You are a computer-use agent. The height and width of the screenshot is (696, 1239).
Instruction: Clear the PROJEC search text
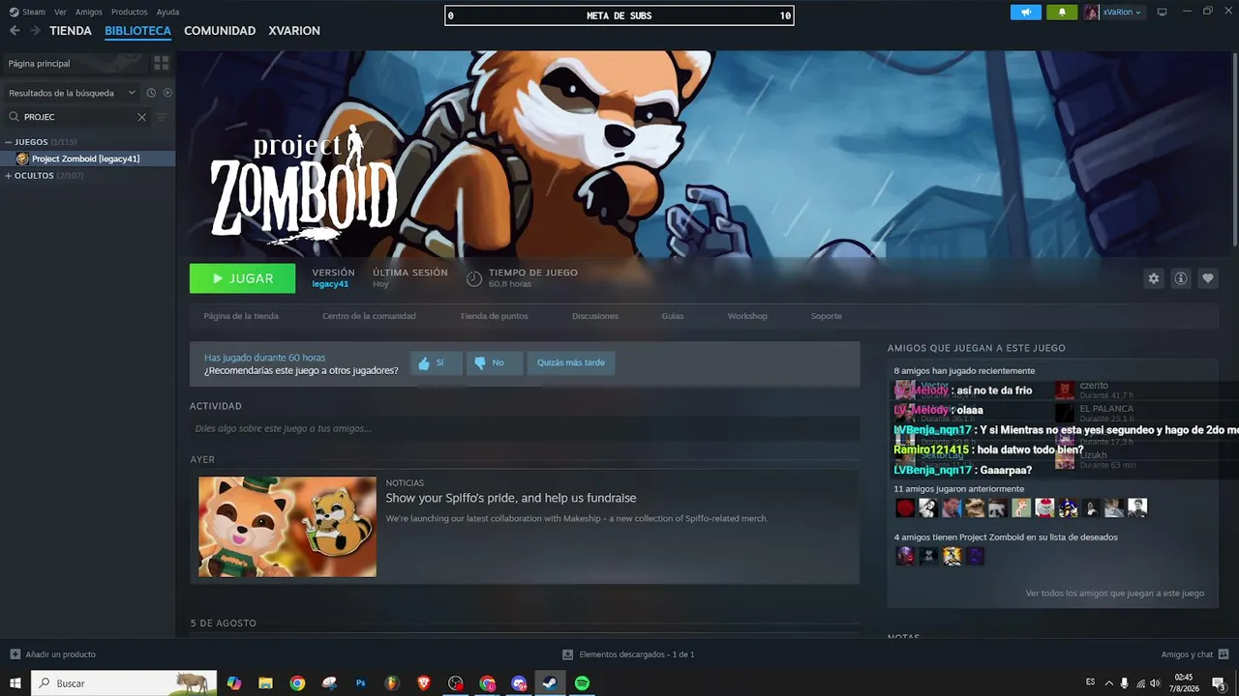pyautogui.click(x=141, y=117)
